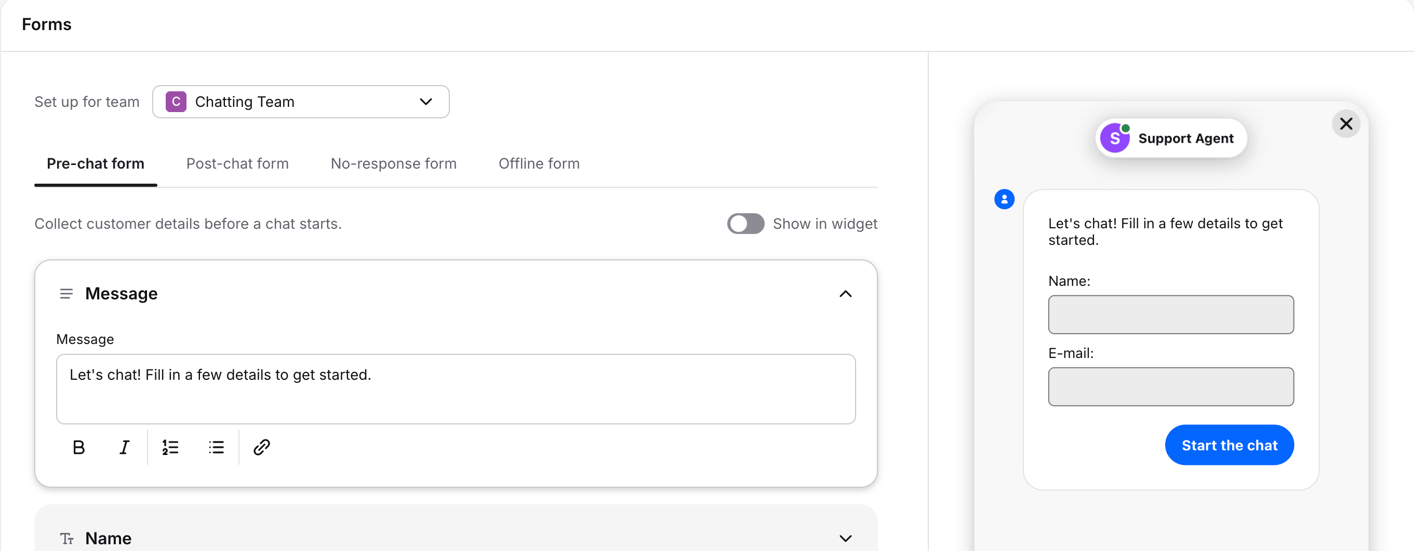
Task: Insert a bulleted list in message
Action: click(216, 447)
